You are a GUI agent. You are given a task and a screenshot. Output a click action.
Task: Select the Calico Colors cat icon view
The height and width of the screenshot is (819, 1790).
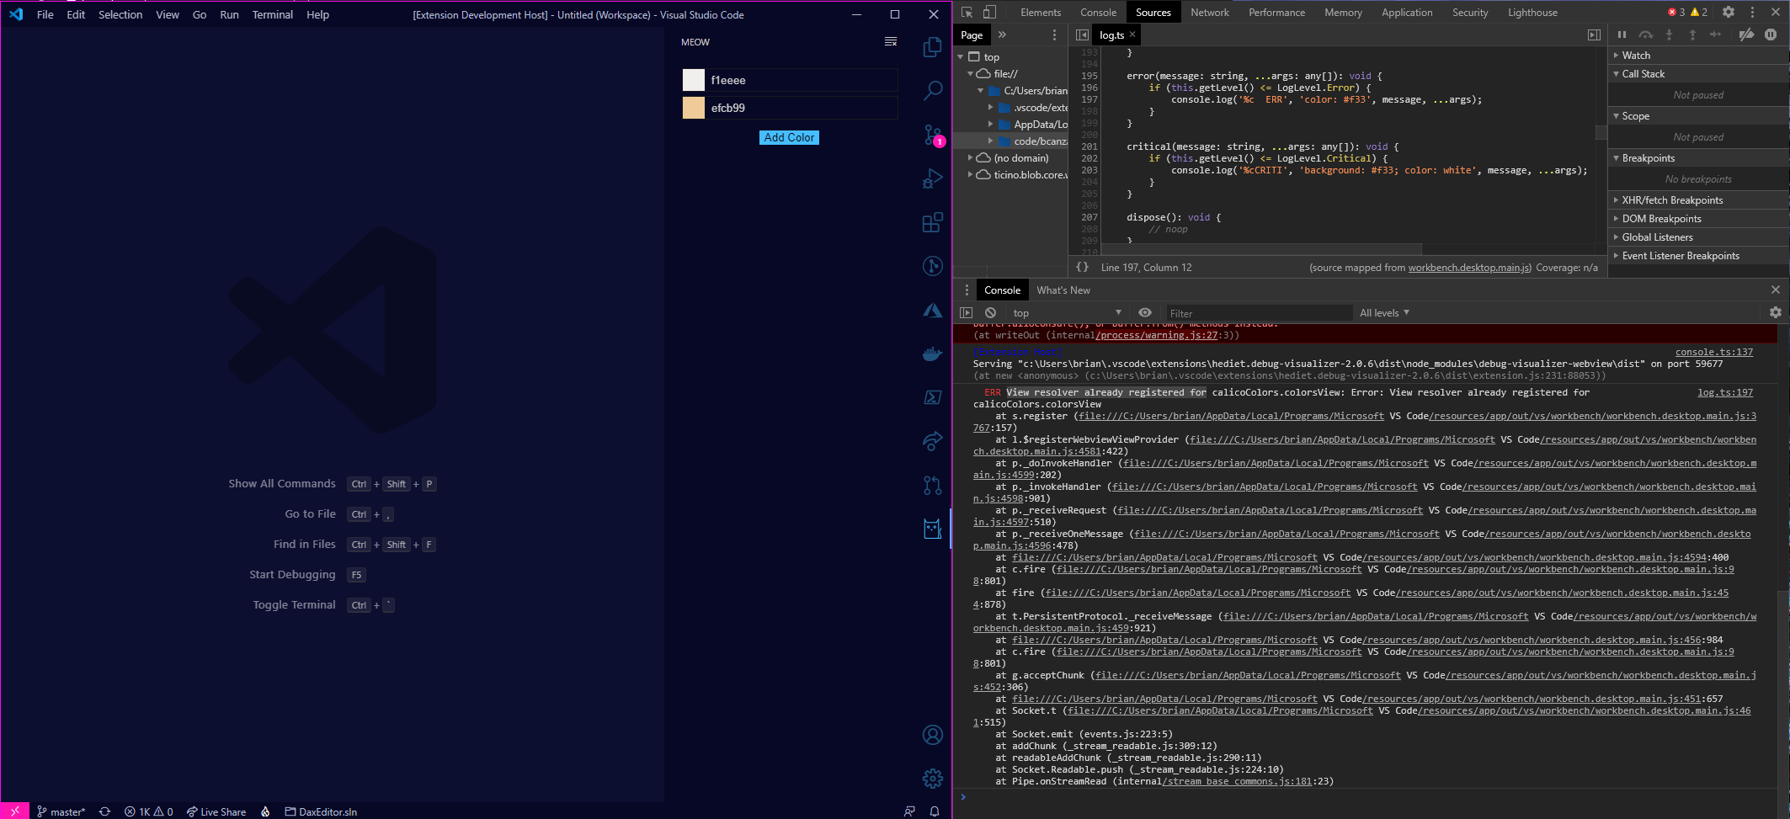pos(932,529)
